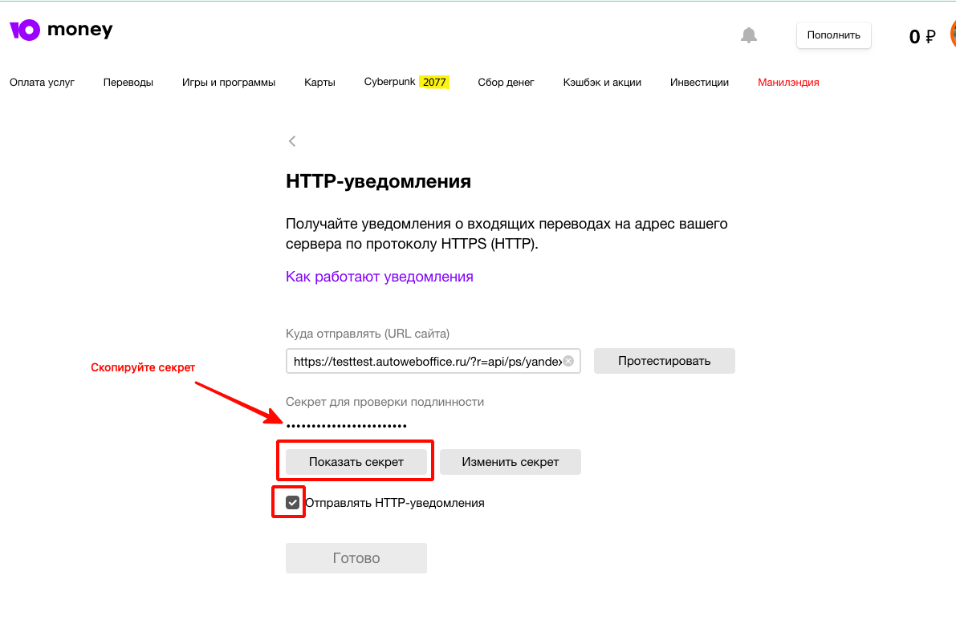Open the Оплата услуг menu
This screenshot has width=956, height=632.
point(42,82)
